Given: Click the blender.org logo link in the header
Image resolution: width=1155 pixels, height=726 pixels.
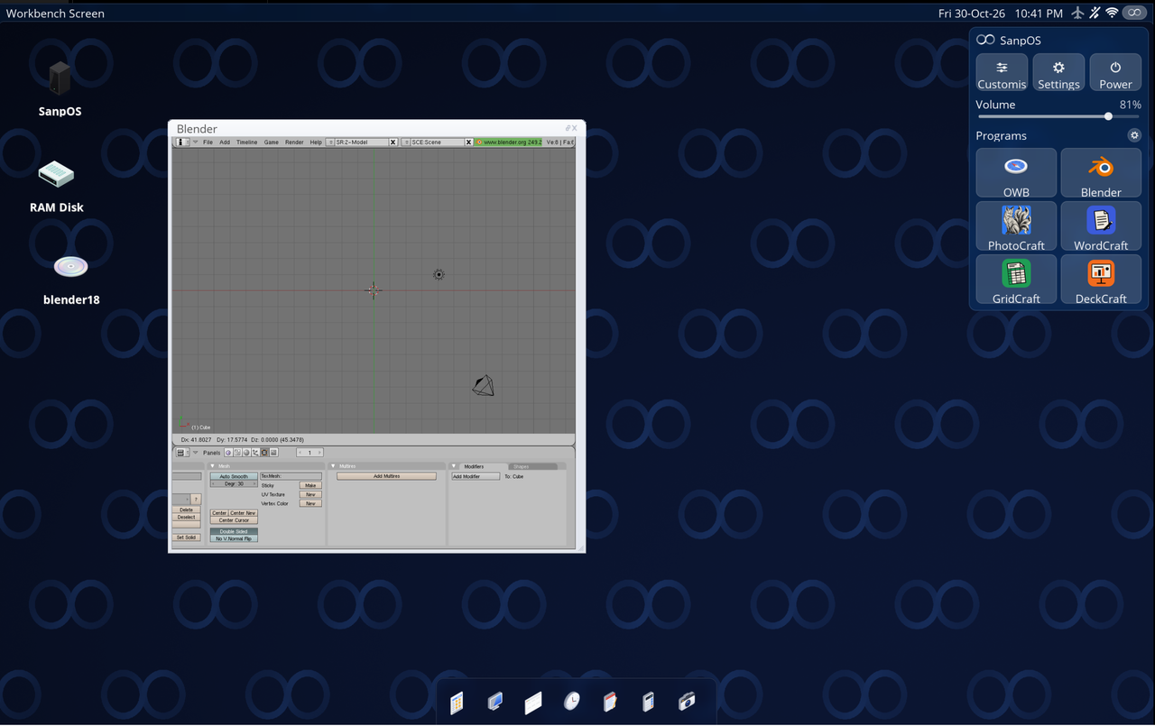Looking at the screenshot, I should pyautogui.click(x=509, y=142).
